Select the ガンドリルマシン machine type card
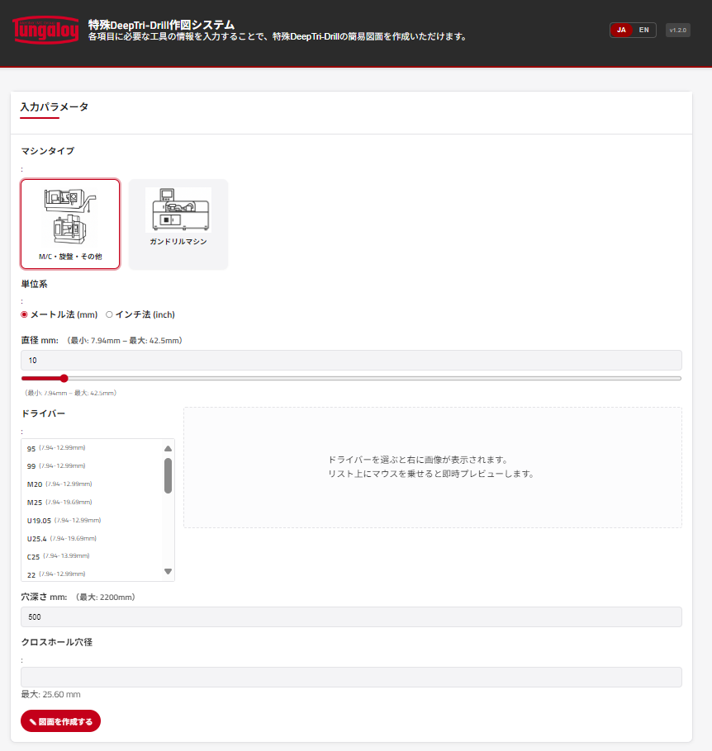 (178, 224)
